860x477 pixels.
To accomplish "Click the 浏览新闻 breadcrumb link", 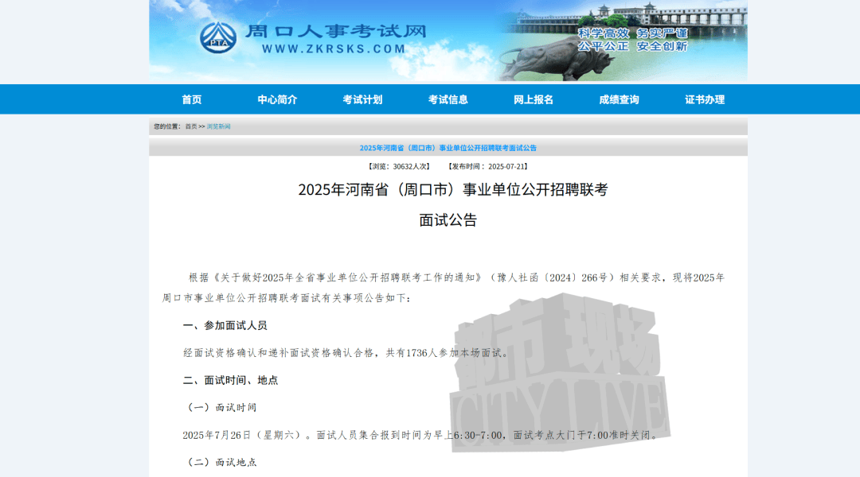I will pyautogui.click(x=218, y=126).
